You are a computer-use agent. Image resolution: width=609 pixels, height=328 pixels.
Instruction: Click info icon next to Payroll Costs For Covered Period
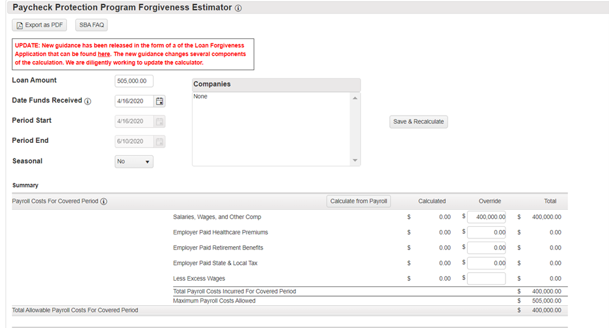click(103, 201)
